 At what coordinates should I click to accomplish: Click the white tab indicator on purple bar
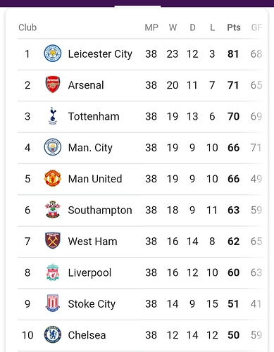click(x=137, y=6)
